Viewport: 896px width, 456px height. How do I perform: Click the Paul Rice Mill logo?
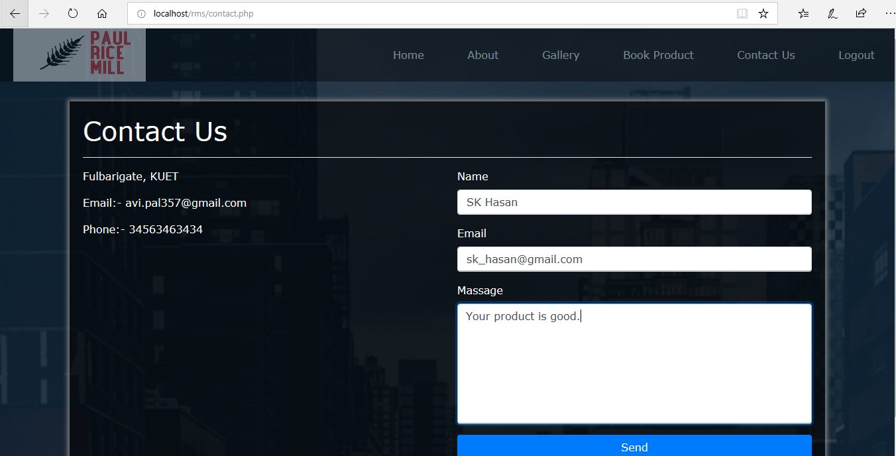[x=80, y=55]
